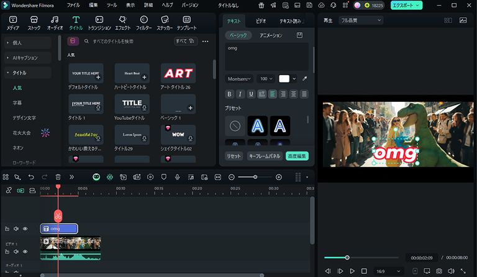477x277 pixels.
Task: Pick text color with eyedropper icon
Action: pyautogui.click(x=304, y=79)
